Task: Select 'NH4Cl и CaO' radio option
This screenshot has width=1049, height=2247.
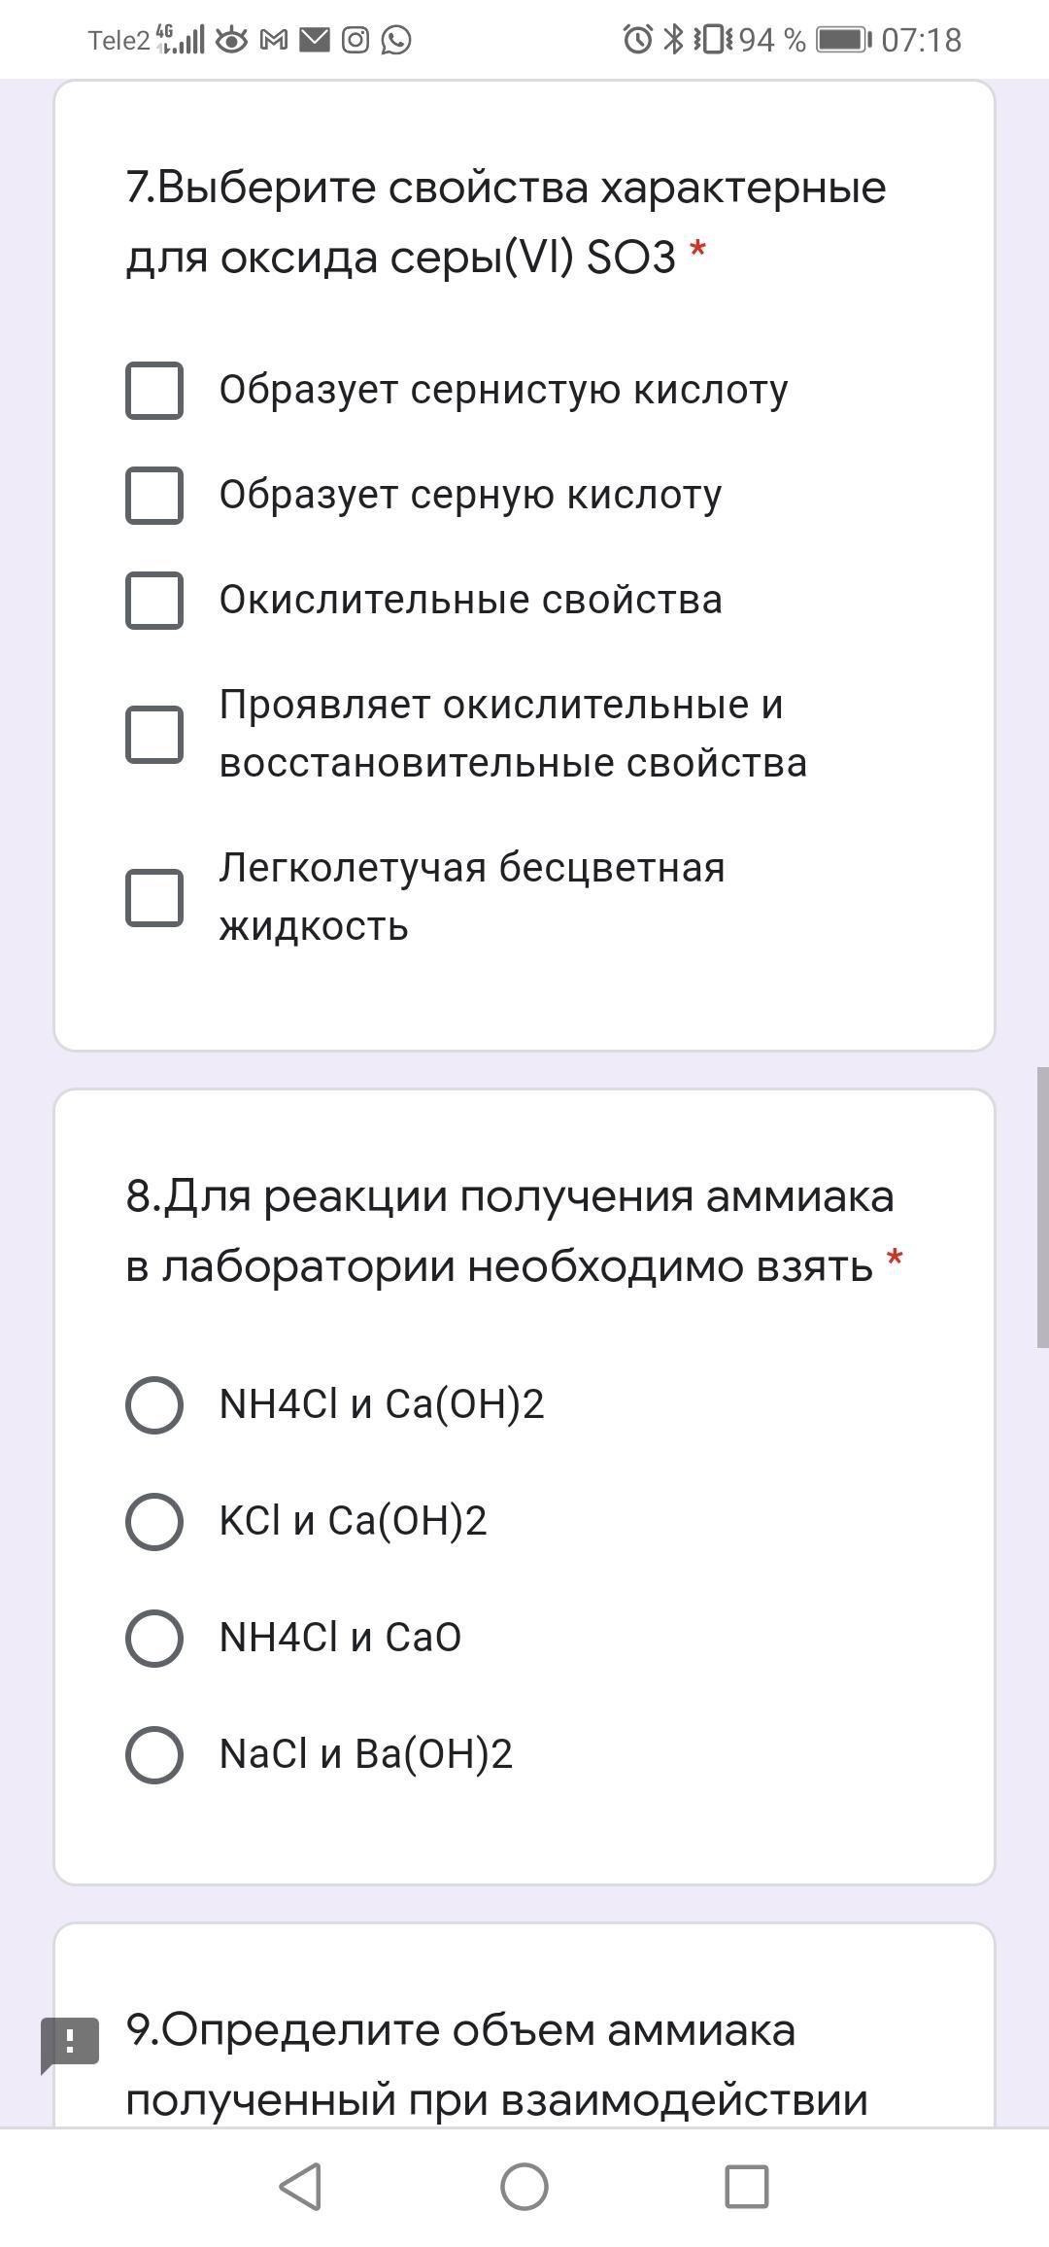Action: pos(154,1639)
